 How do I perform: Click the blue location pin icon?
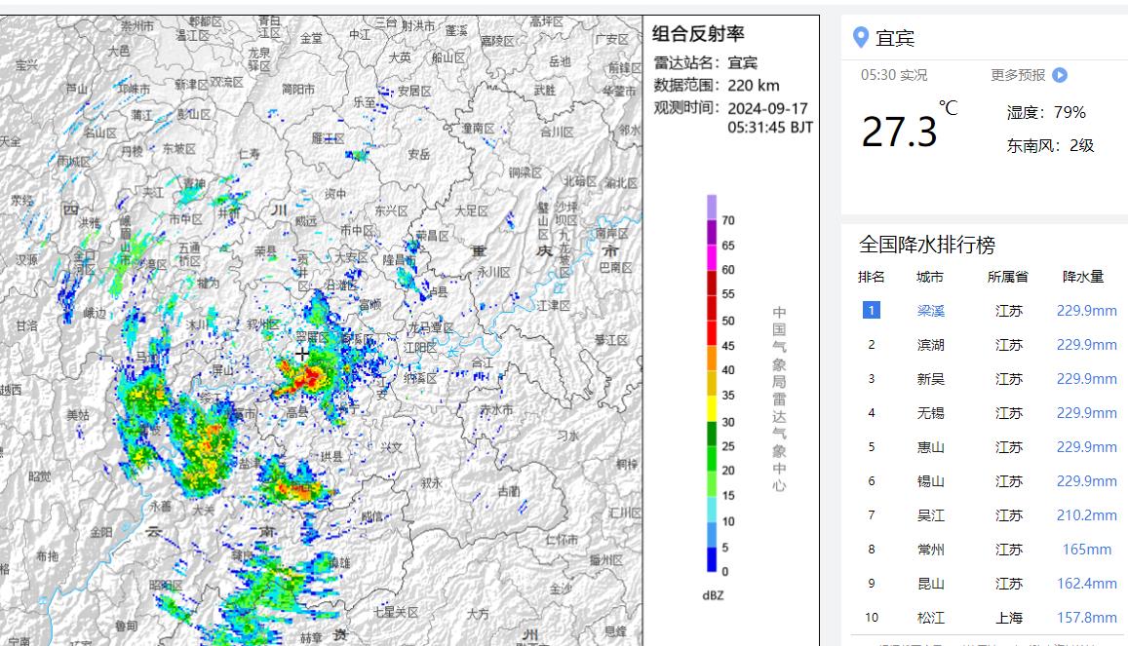[860, 38]
